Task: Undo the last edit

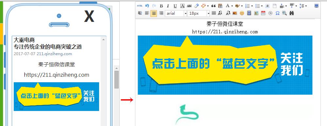Action: [147, 6]
